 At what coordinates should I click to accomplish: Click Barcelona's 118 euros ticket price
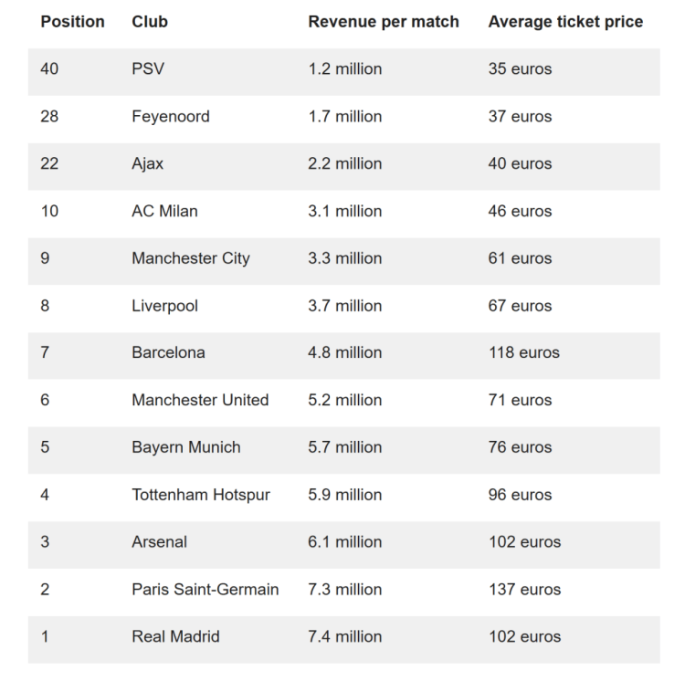524,352
